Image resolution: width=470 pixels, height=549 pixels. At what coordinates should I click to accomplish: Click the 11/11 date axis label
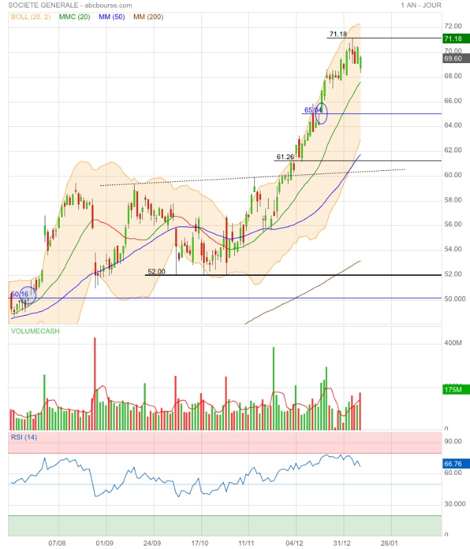pyautogui.click(x=246, y=543)
